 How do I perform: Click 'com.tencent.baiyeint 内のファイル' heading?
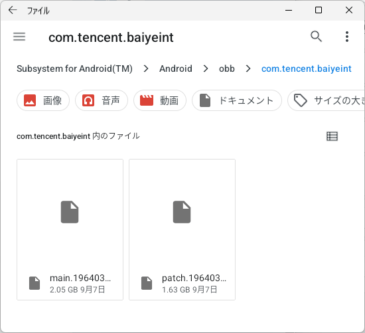(78, 136)
